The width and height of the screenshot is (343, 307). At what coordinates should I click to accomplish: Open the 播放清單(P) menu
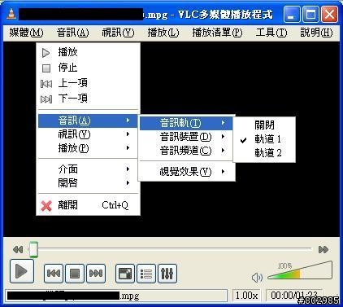click(217, 33)
